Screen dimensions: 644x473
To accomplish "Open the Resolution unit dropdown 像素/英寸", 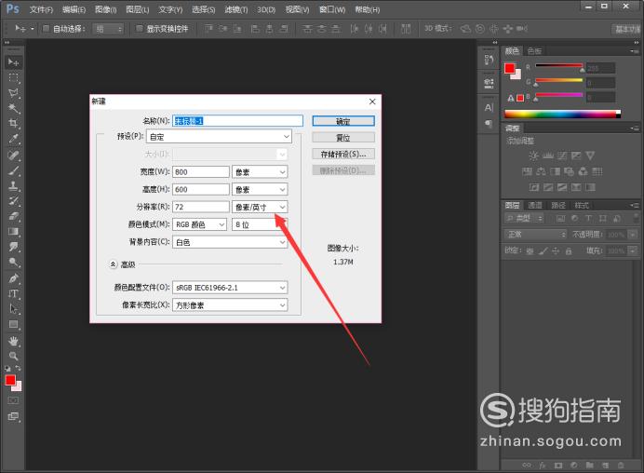I will click(260, 207).
